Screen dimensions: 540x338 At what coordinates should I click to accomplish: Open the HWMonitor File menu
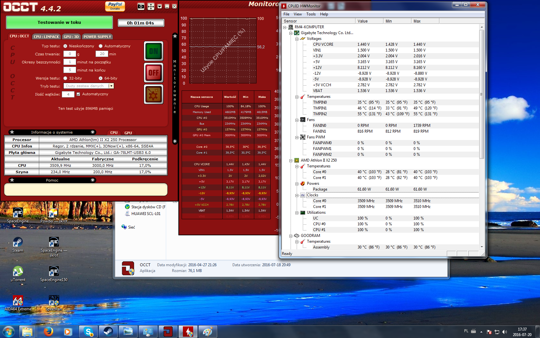tap(286, 14)
